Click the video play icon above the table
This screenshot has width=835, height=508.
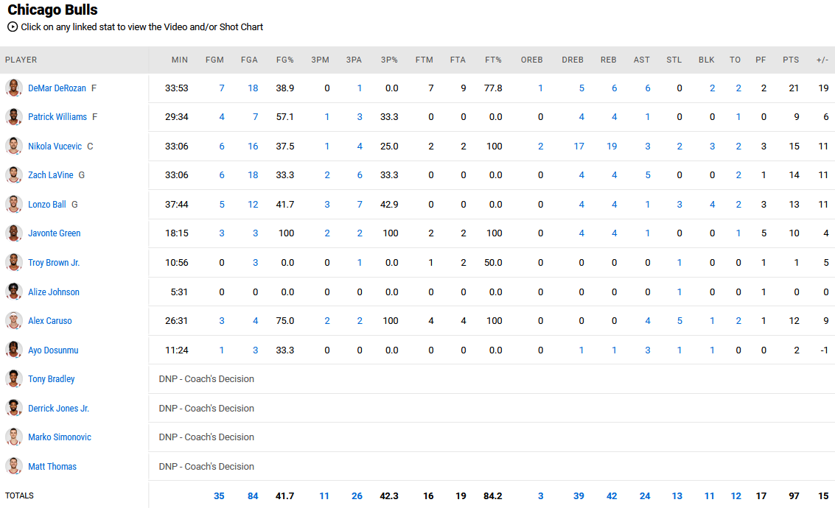10,27
